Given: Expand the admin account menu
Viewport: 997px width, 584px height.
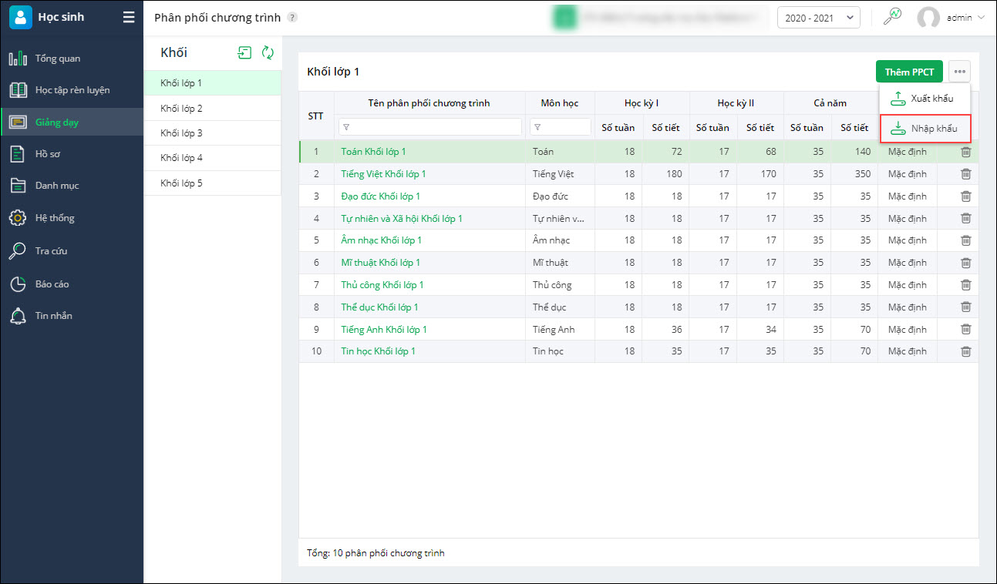Looking at the screenshot, I should (951, 18).
